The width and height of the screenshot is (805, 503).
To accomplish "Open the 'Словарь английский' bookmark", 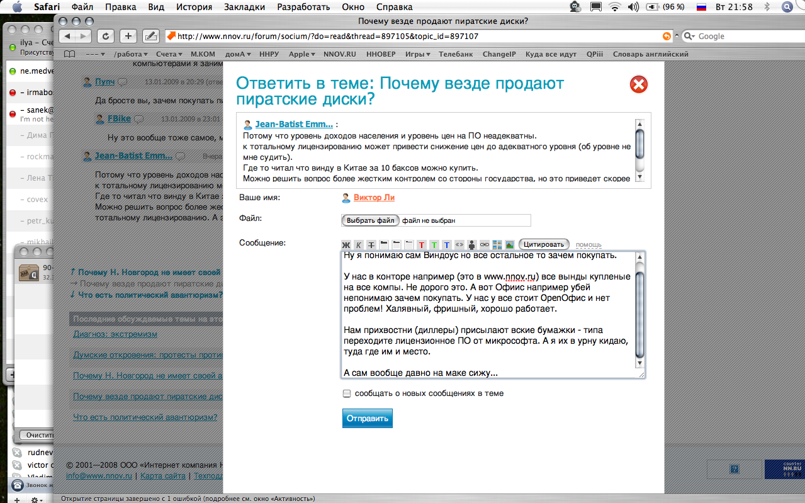I will pos(651,54).
